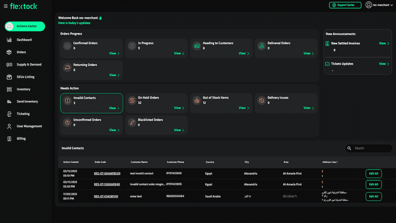Open order code RES-OT-15563ARE4R
Image resolution: width=396 pixels, height=223 pixels.
(107, 184)
